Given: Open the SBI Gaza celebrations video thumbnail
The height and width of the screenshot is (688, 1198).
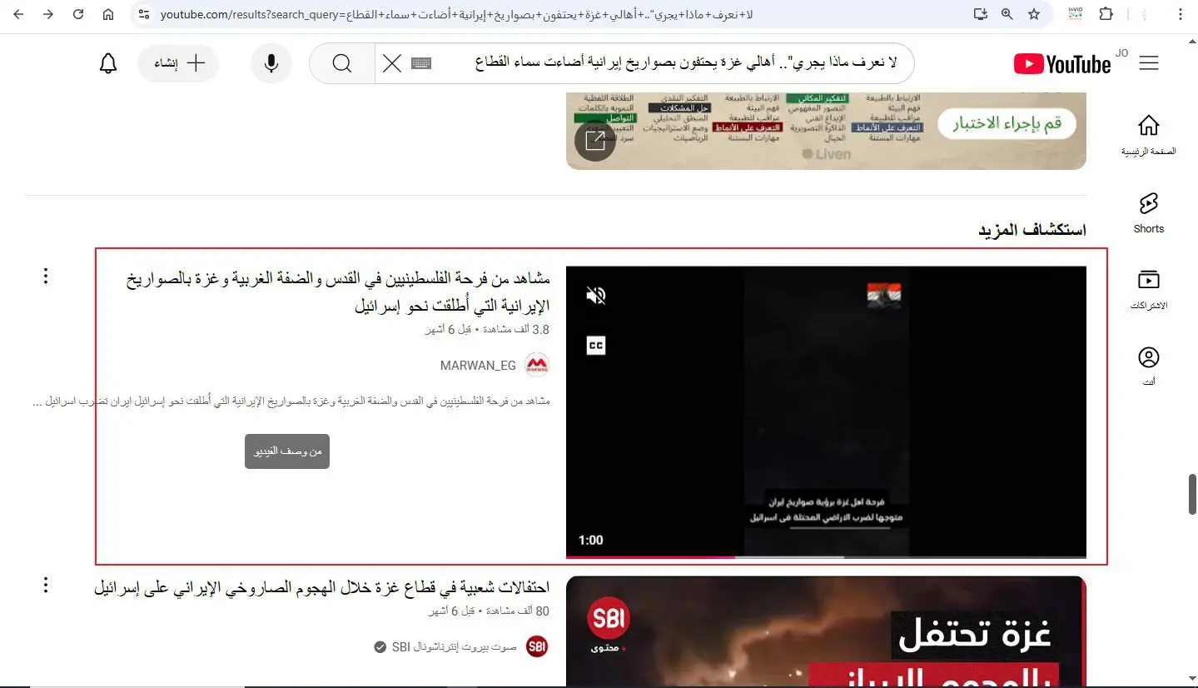Looking at the screenshot, I should tap(826, 631).
